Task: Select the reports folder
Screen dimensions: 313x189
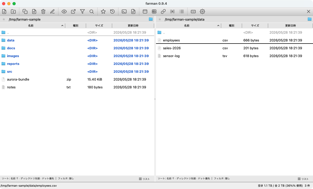Action: (x=77, y=64)
